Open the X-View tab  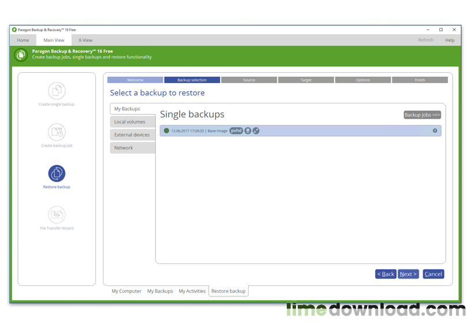tap(86, 40)
